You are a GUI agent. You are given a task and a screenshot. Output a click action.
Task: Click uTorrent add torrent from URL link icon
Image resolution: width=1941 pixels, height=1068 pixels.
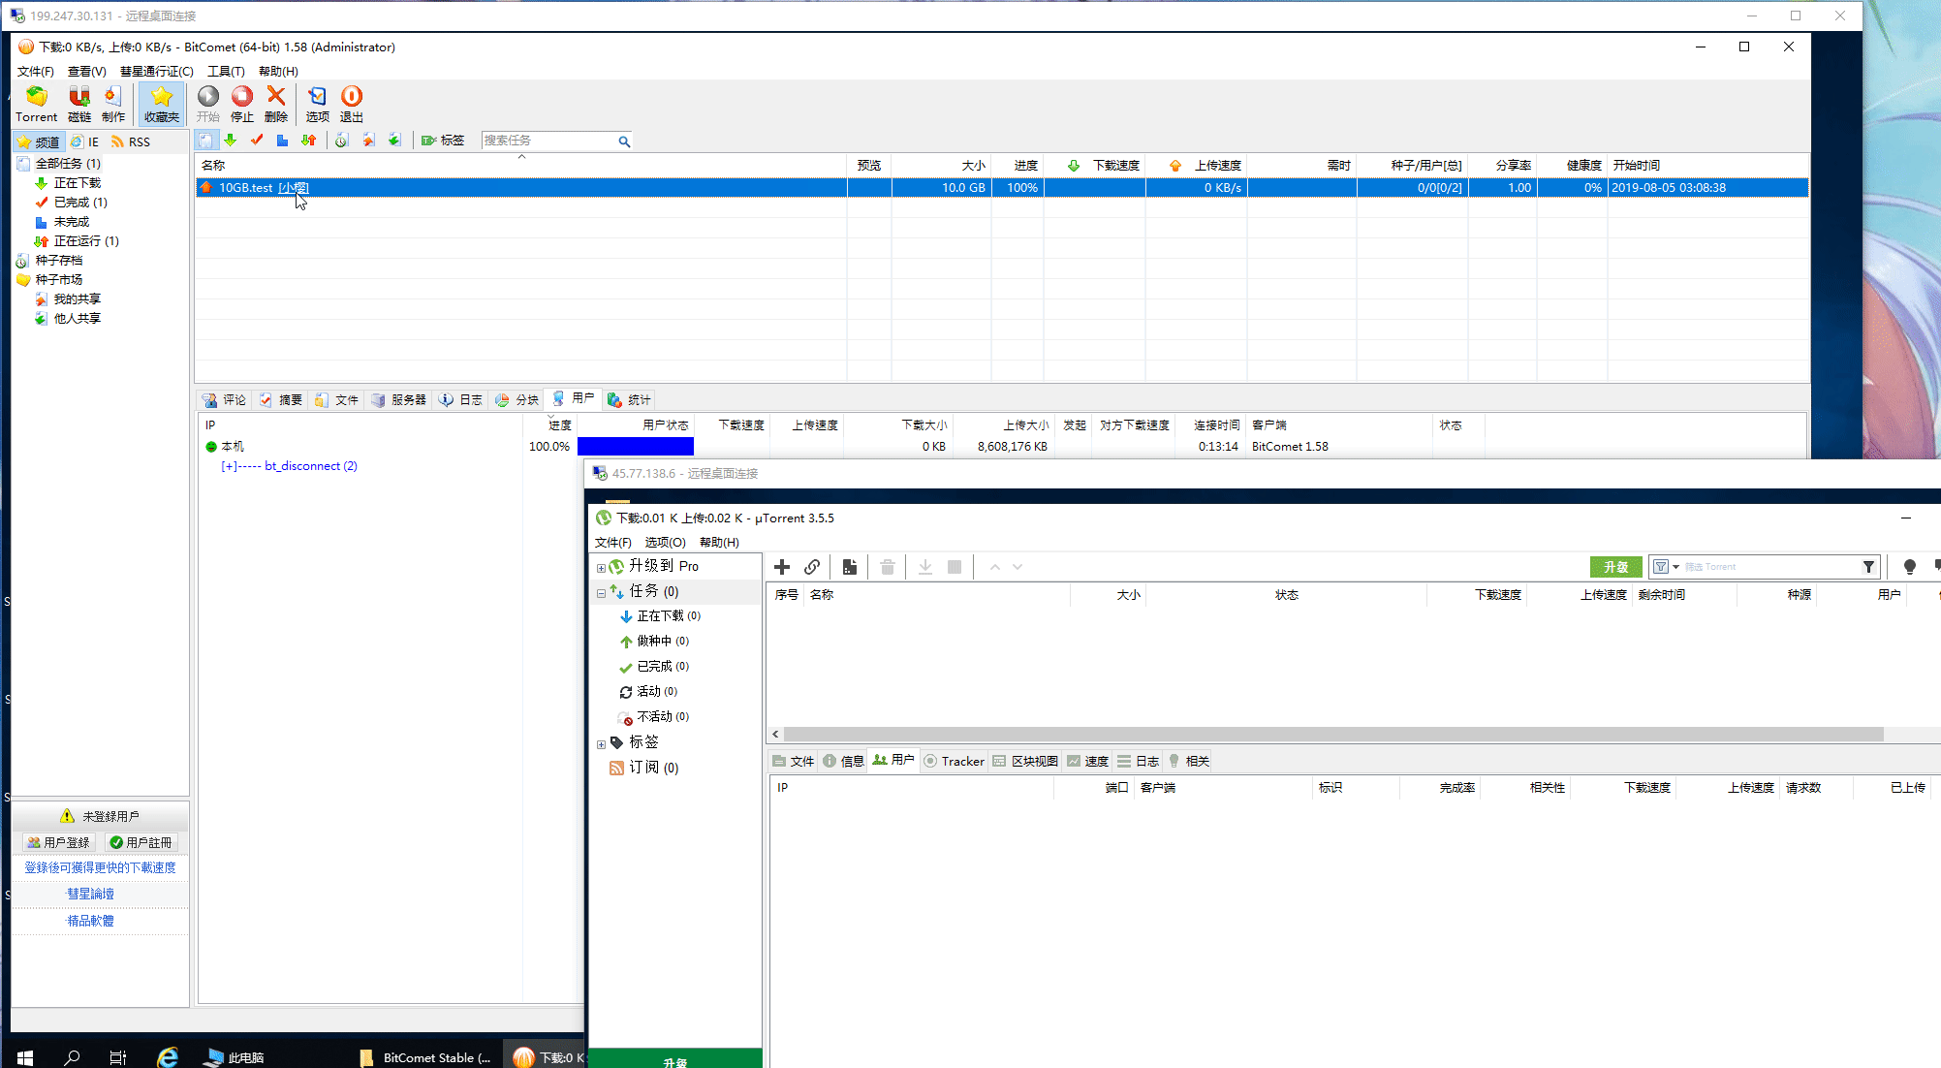812,567
